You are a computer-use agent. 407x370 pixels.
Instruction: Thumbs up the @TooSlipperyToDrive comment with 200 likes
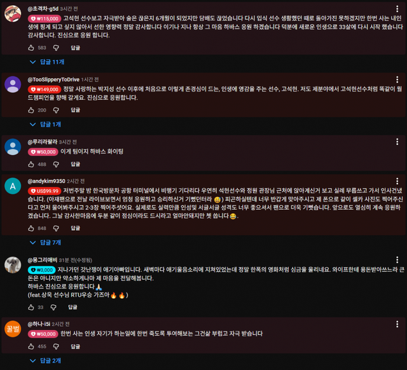point(31,110)
